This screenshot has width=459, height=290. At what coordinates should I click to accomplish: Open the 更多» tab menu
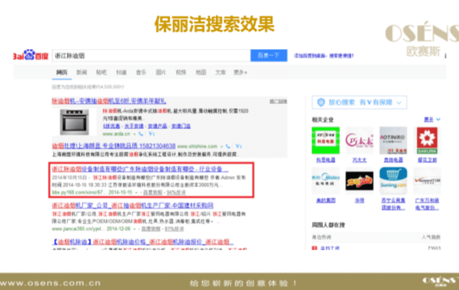240,72
